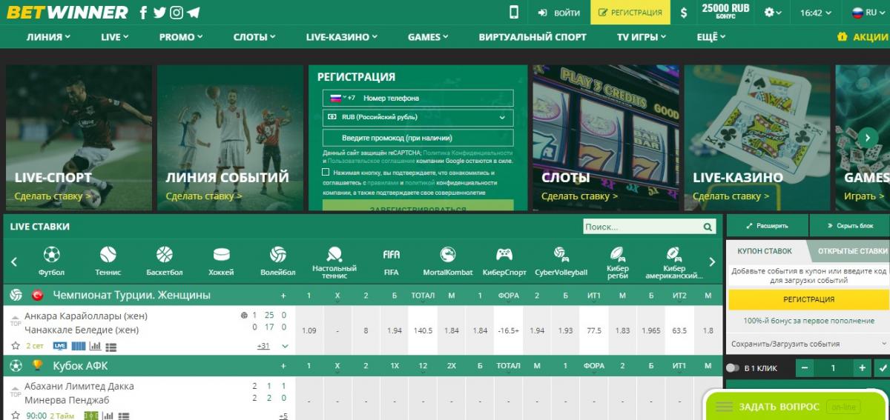Screen dimensions: 890x420
Task: Open СЛОТЫ menu dropdown
Action: coord(255,37)
